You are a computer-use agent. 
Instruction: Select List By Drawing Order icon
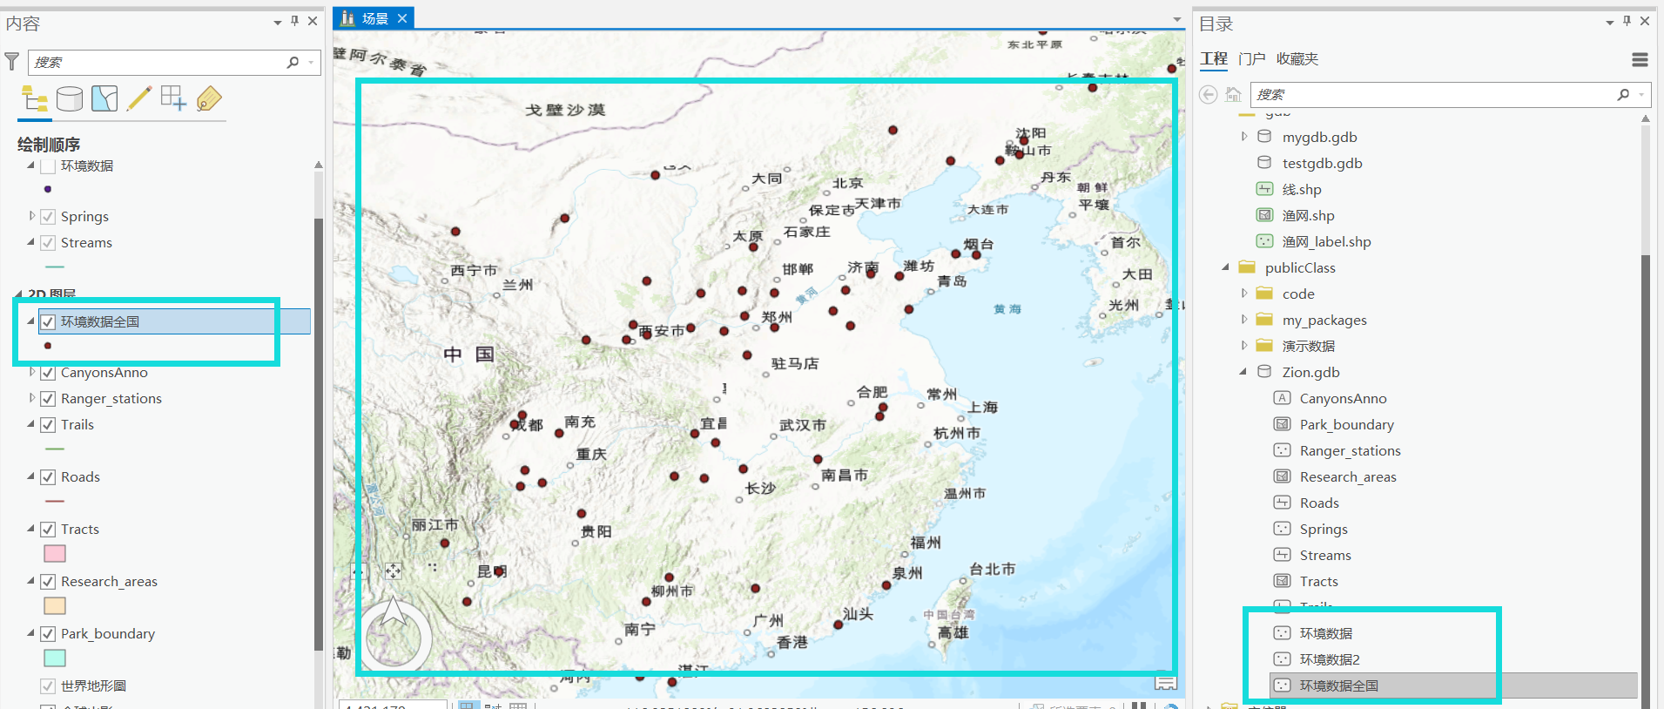(x=34, y=98)
